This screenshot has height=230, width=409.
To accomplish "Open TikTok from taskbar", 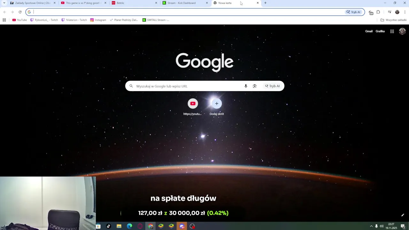I will click(108, 226).
